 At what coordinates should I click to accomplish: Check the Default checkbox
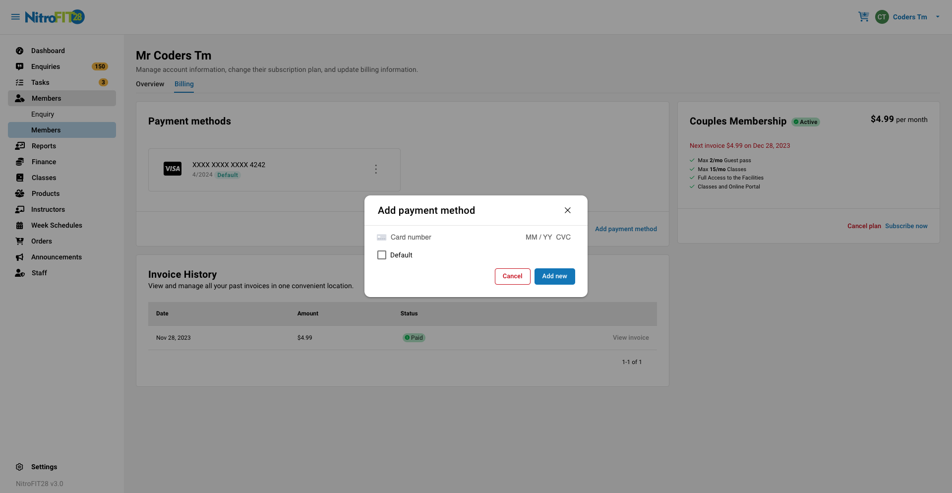click(x=382, y=255)
